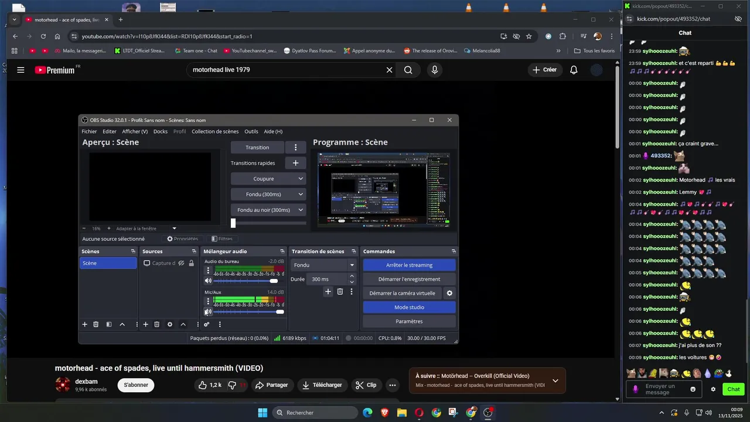
Task: Search YouTube with magnifier icon
Action: (408, 70)
